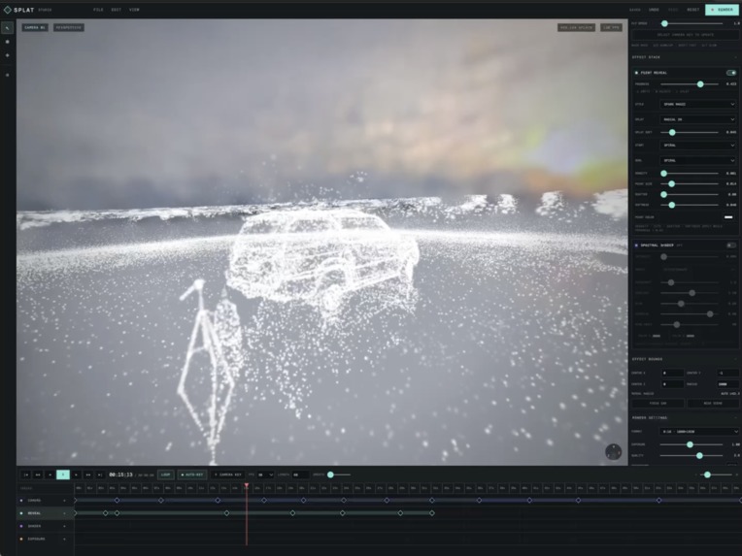Add keyframe on Exposure track plus icon
The width and height of the screenshot is (742, 556).
(64, 539)
